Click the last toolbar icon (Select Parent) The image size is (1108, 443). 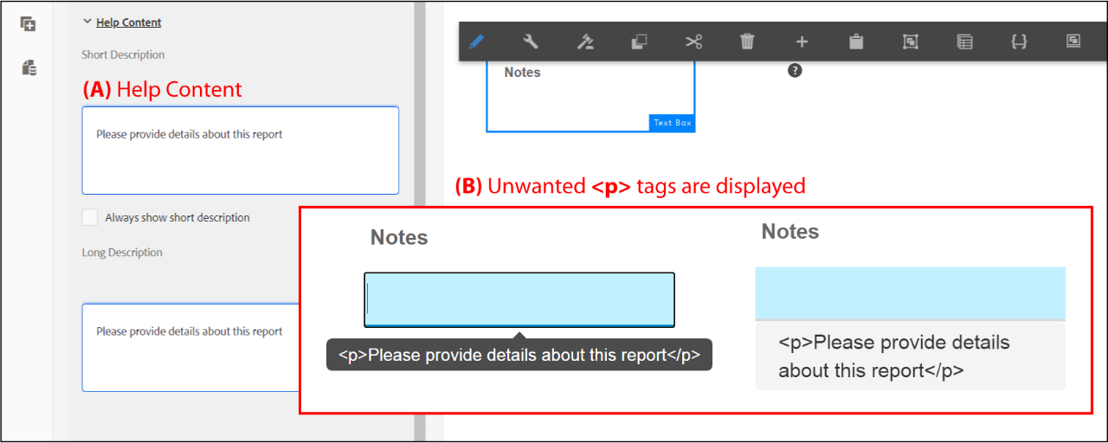click(1073, 42)
